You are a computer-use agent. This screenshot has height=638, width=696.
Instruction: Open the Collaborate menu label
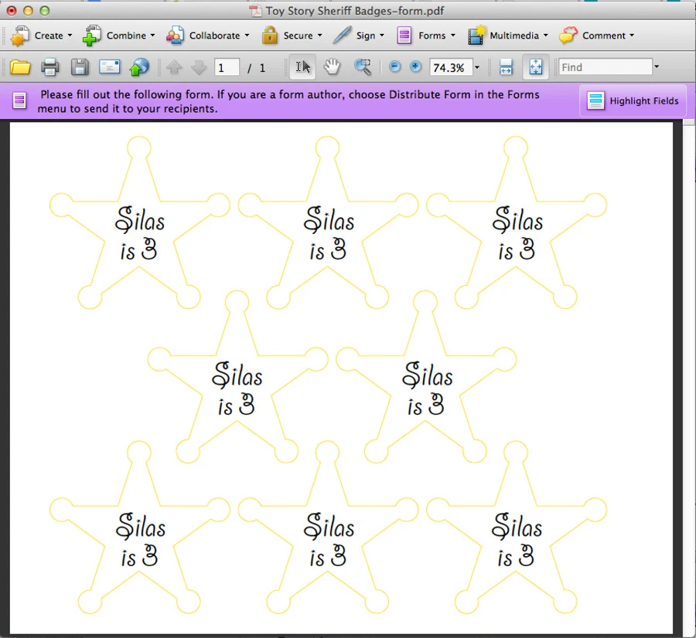click(x=214, y=36)
